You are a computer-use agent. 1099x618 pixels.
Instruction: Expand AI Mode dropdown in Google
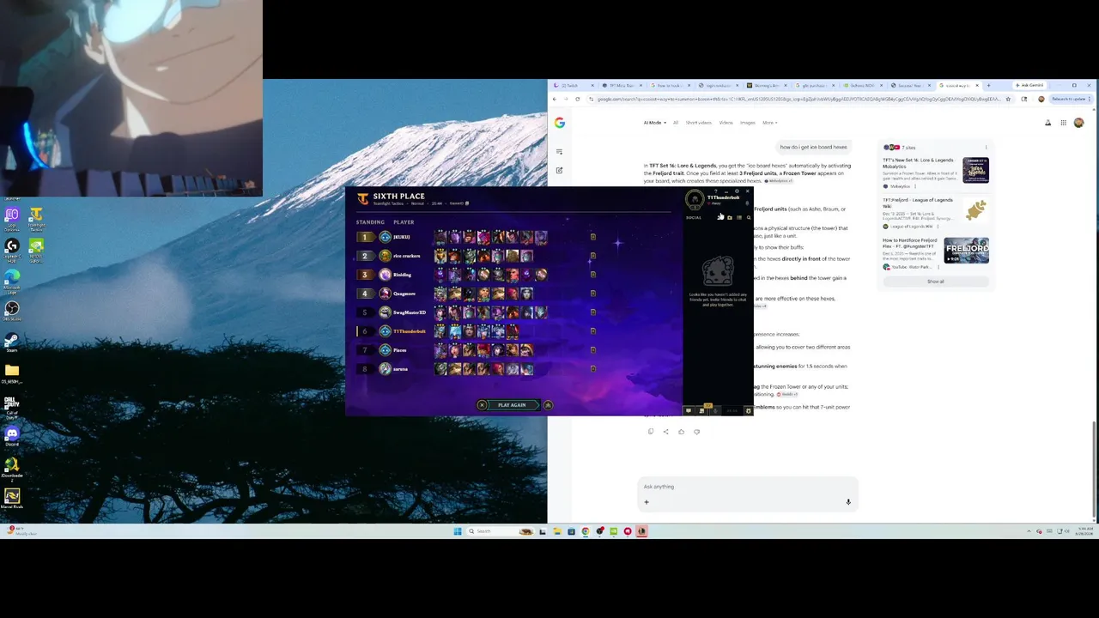coord(655,123)
